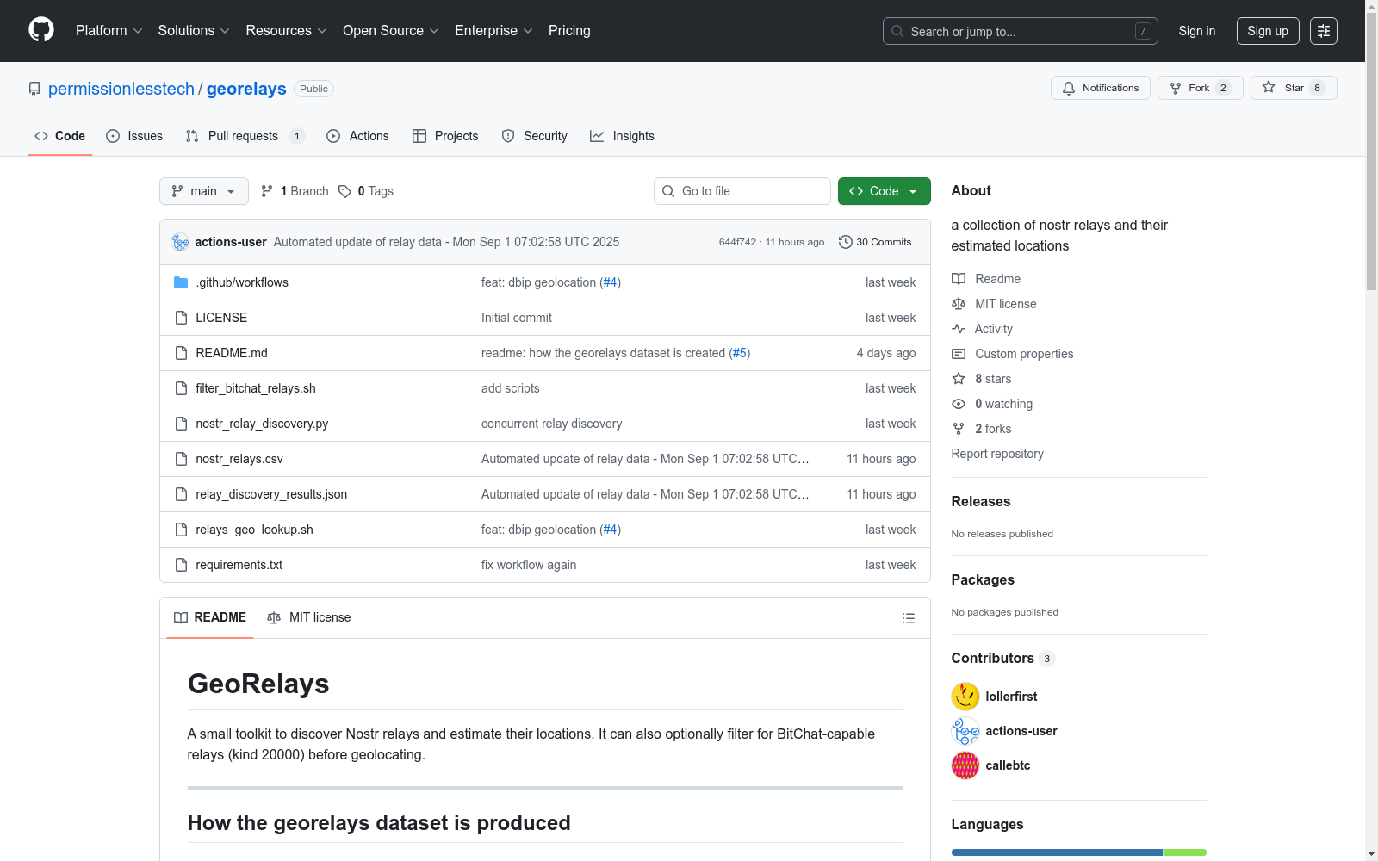
Task: Open the outline icon in README header
Action: pyautogui.click(x=909, y=618)
